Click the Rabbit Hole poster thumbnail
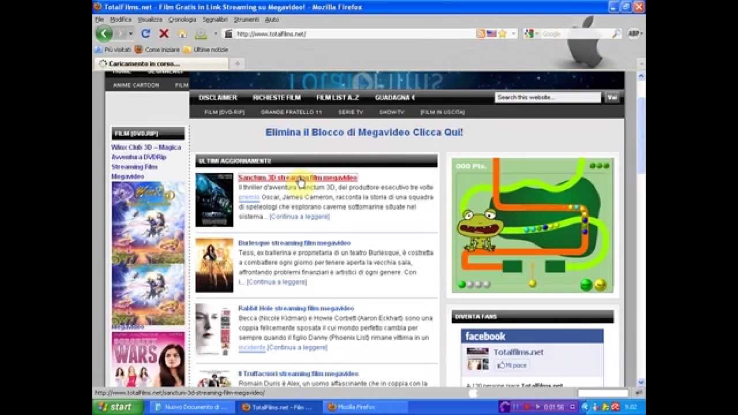Screen dimensions: 738x415 [x=214, y=330]
